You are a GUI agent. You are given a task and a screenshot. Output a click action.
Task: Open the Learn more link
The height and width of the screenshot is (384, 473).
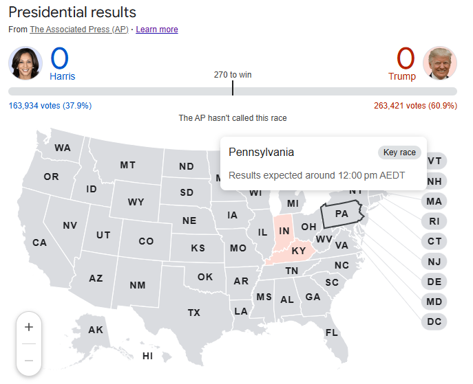[157, 30]
